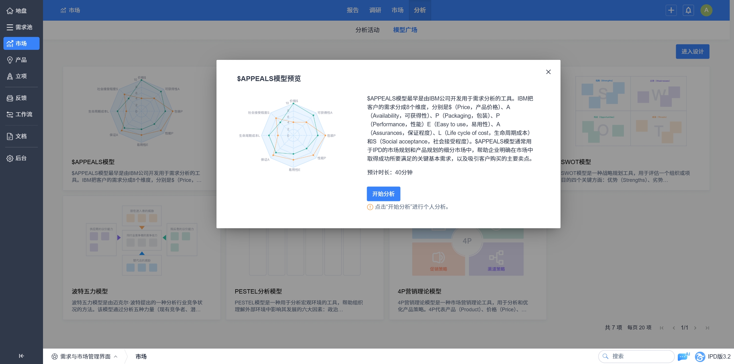This screenshot has width=734, height=364.
Task: Click the $APPEALS模型预览 dialog title
Action: [x=269, y=79]
